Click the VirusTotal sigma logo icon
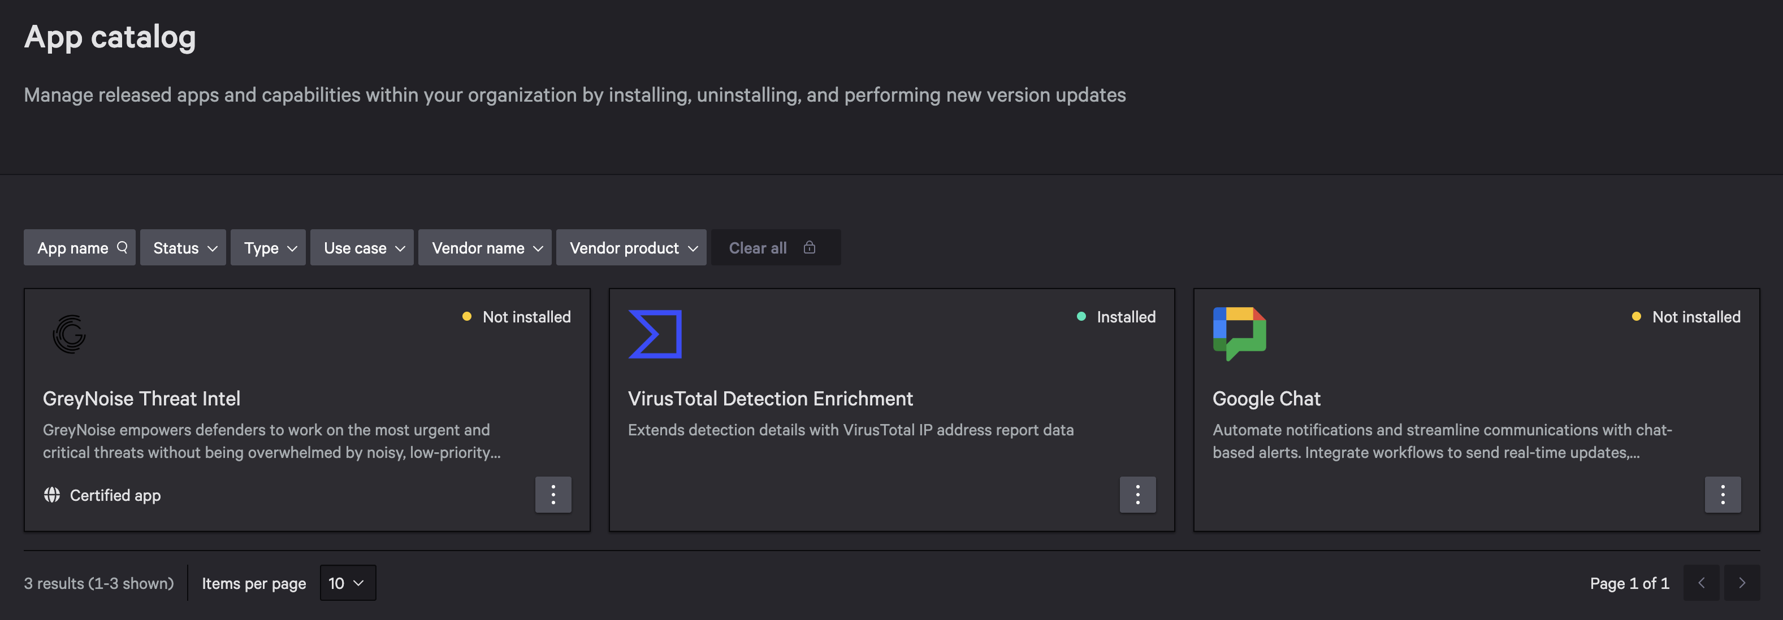Viewport: 1783px width, 620px height. pos(655,334)
